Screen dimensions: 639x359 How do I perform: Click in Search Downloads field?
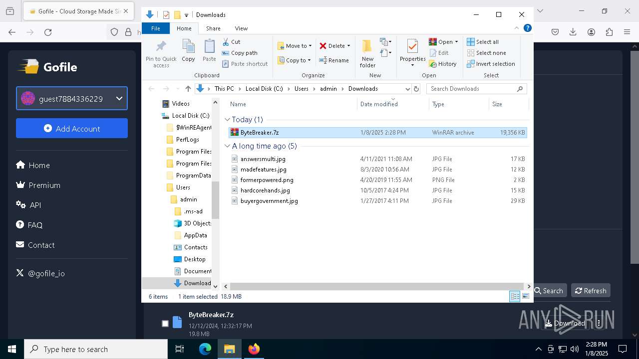(476, 89)
